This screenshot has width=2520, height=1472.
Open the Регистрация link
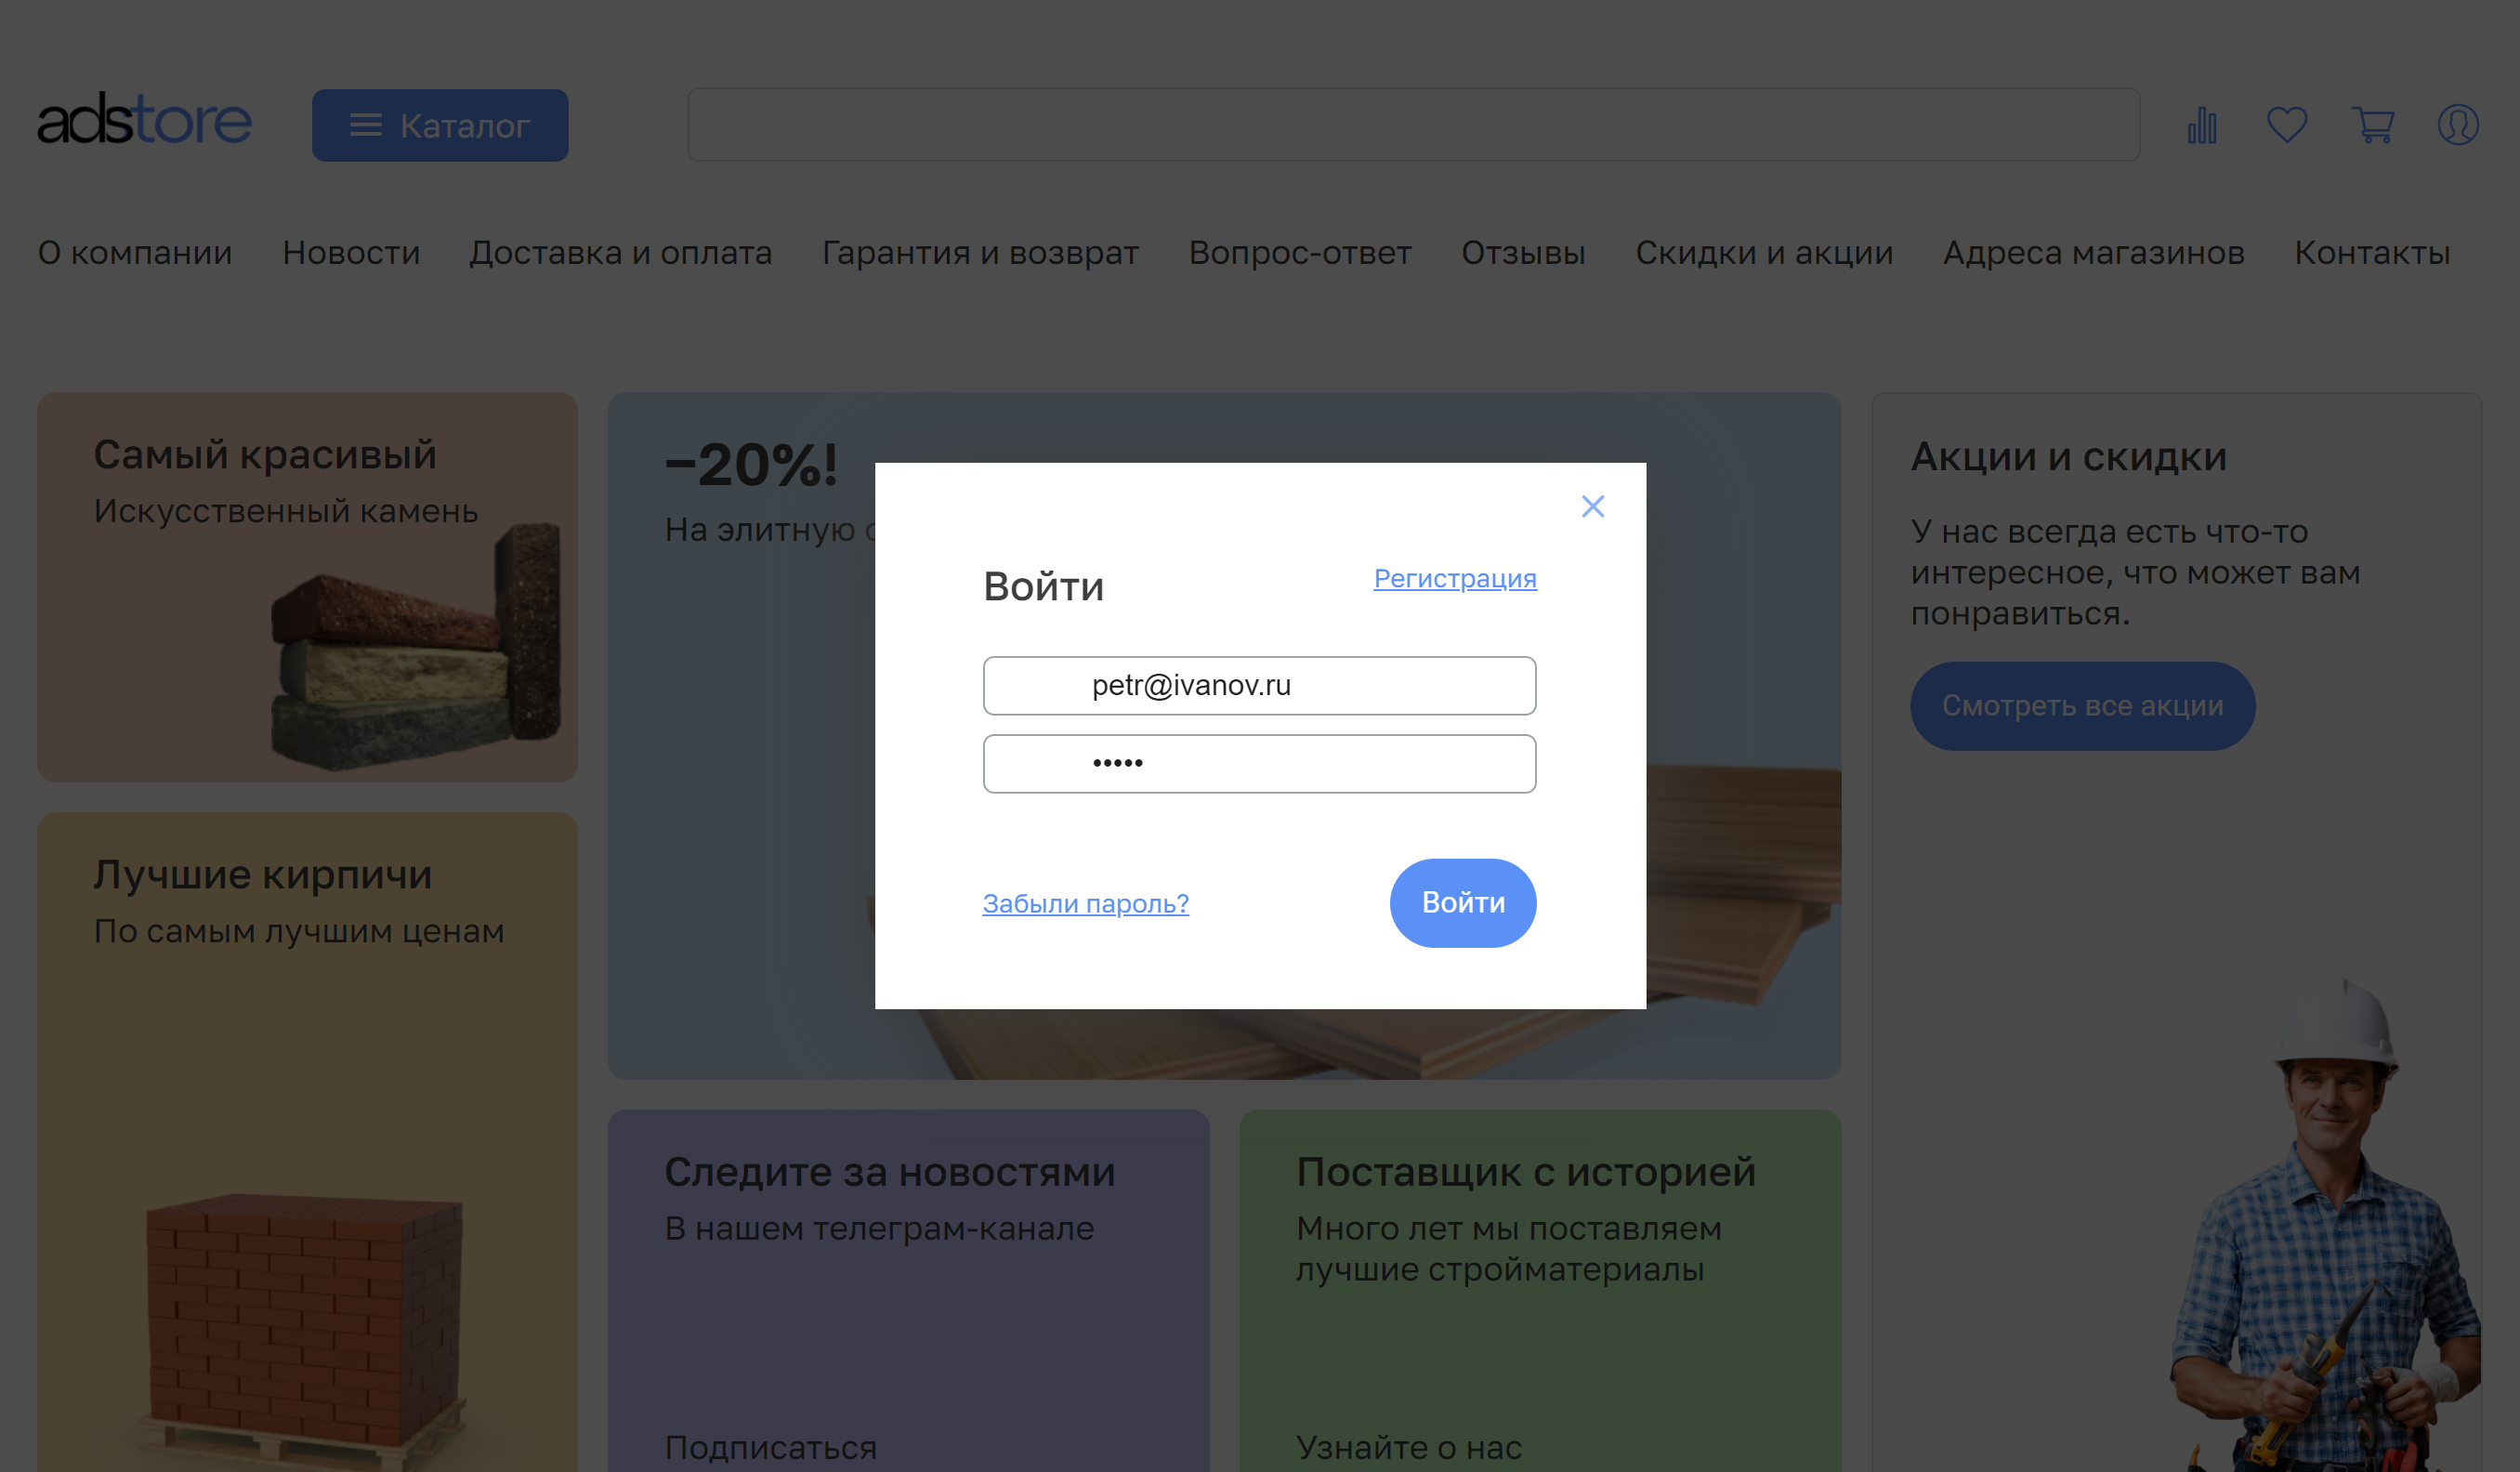pyautogui.click(x=1455, y=579)
